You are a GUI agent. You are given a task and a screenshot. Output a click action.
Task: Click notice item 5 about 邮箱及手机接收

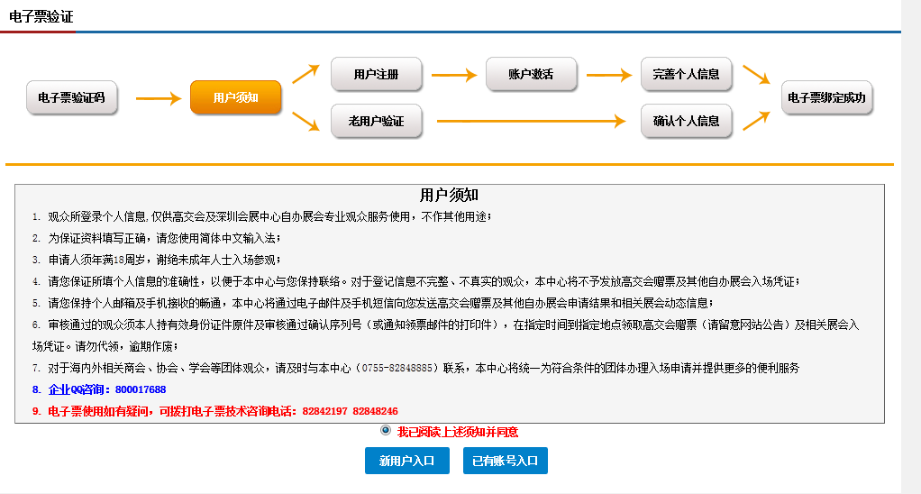tap(374, 303)
